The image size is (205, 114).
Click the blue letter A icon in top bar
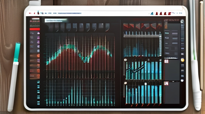152,13
